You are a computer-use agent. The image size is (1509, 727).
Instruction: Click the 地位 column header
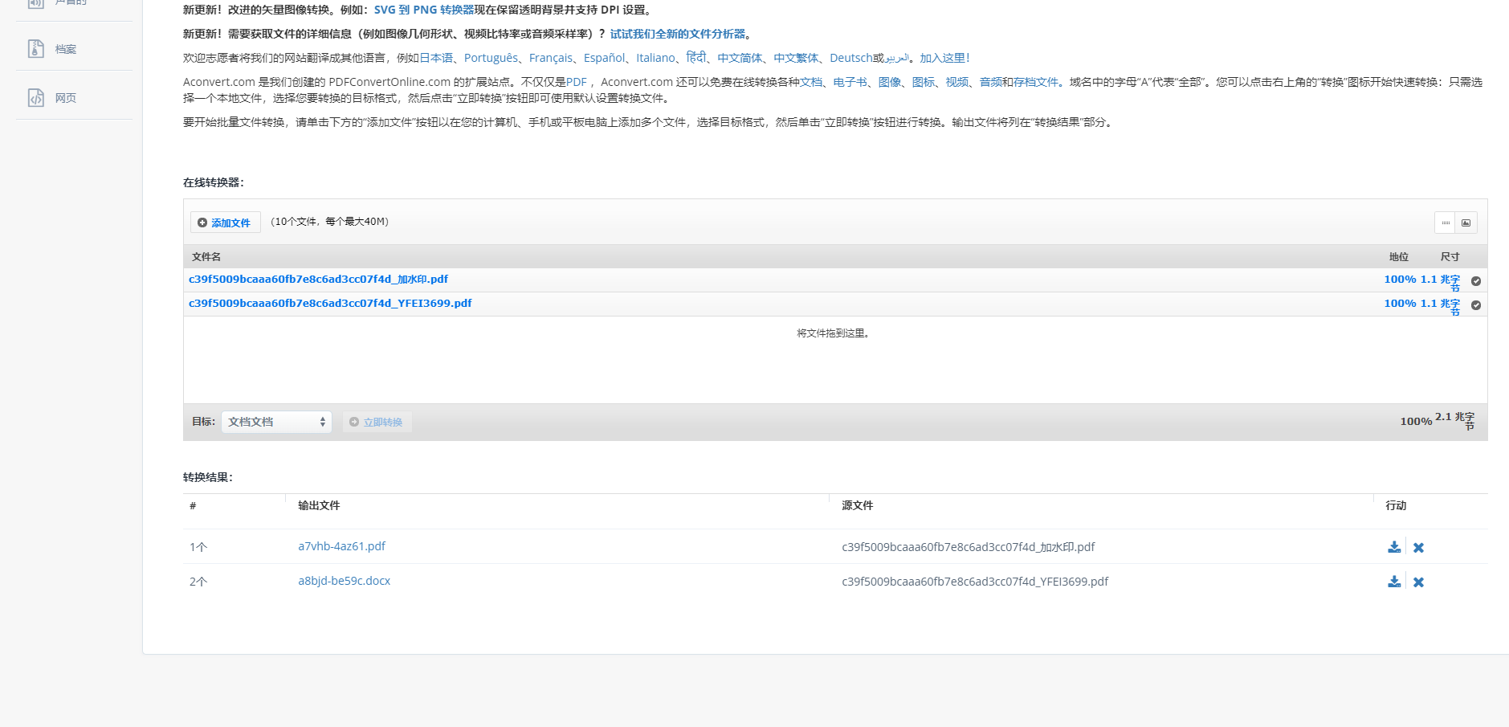[x=1399, y=257]
